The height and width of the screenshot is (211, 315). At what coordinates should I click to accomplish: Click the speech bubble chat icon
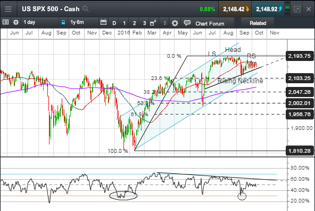[x=187, y=23]
